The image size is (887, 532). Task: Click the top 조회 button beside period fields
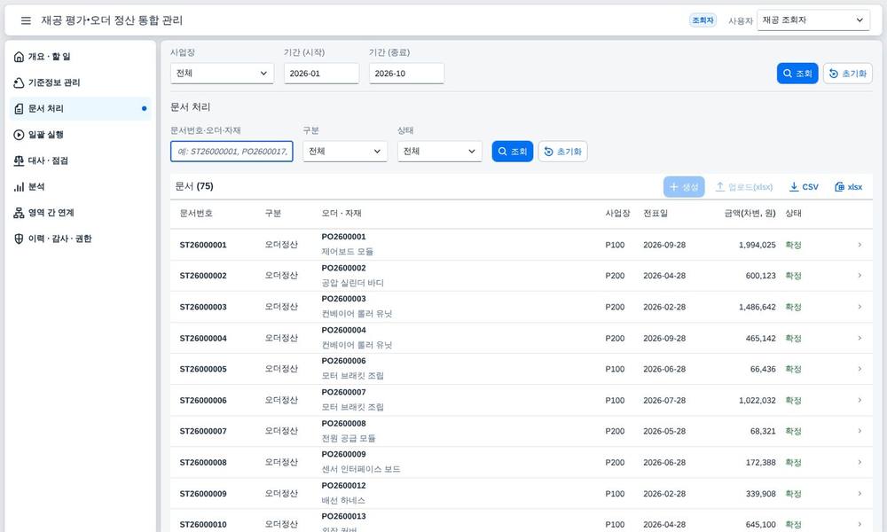pyautogui.click(x=797, y=74)
